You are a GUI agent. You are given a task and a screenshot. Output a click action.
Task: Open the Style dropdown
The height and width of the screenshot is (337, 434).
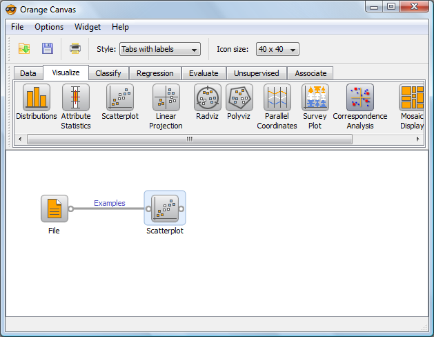click(160, 49)
